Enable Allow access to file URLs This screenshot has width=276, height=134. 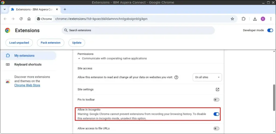216,129
